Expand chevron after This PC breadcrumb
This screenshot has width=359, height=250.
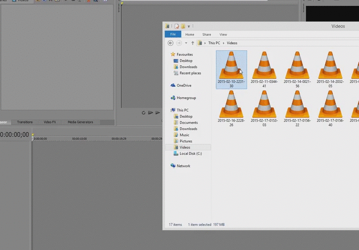[223, 43]
